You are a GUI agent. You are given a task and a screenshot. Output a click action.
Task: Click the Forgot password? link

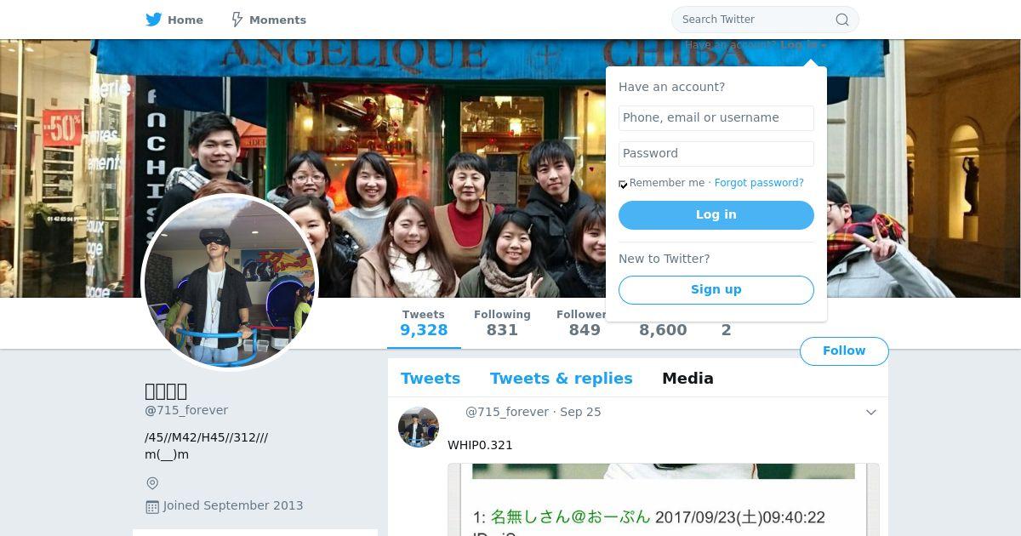coord(759,183)
